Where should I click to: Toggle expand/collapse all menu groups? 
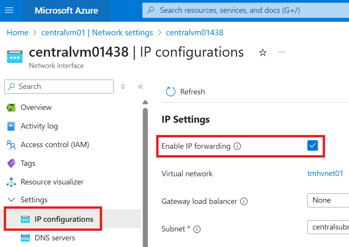[x=123, y=86]
